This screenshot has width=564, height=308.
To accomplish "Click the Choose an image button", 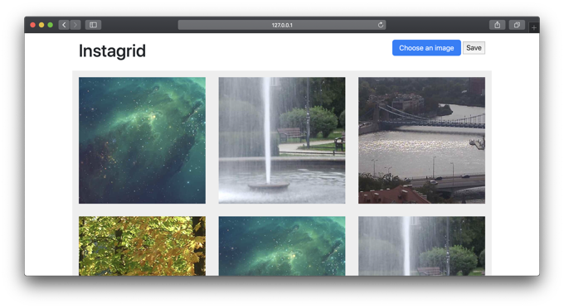I will [x=426, y=48].
